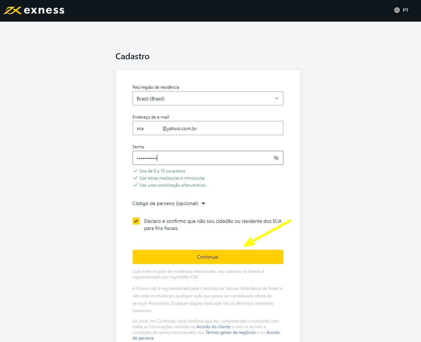Click the Exness logo icon
Screen dimensions: 421x342
[13, 11]
